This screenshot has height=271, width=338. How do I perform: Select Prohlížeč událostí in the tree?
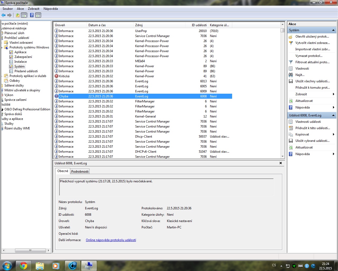coord(17,38)
